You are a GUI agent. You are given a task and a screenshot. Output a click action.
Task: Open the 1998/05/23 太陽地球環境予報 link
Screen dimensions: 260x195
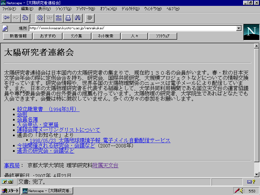pos(100,140)
